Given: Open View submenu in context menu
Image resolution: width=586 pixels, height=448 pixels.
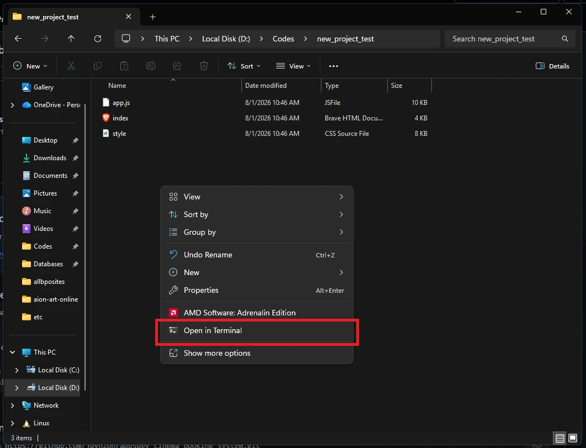Looking at the screenshot, I should tap(257, 197).
